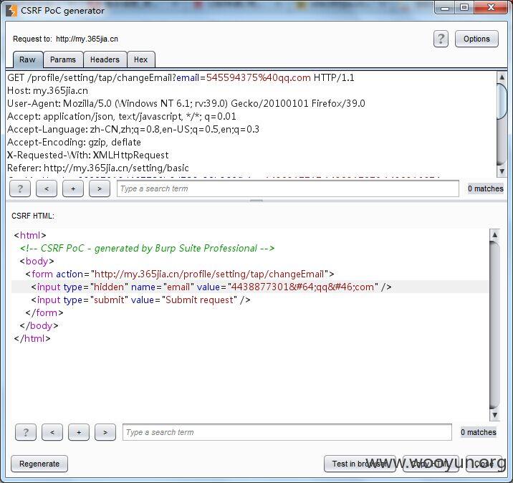Viewport: 513px width, 483px height.
Task: Click the CSRF PoC comment line
Action: pyautogui.click(x=147, y=249)
